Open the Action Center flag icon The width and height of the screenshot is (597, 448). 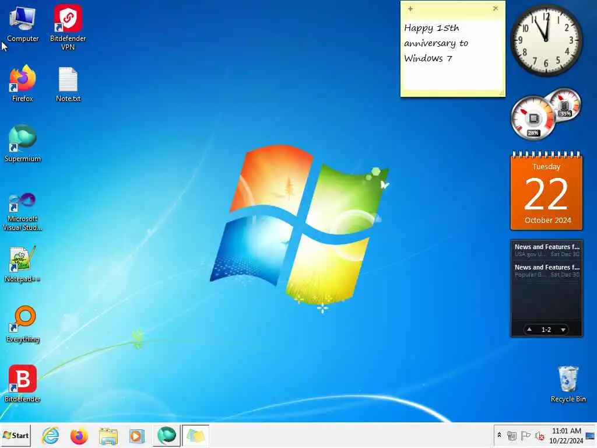point(525,435)
